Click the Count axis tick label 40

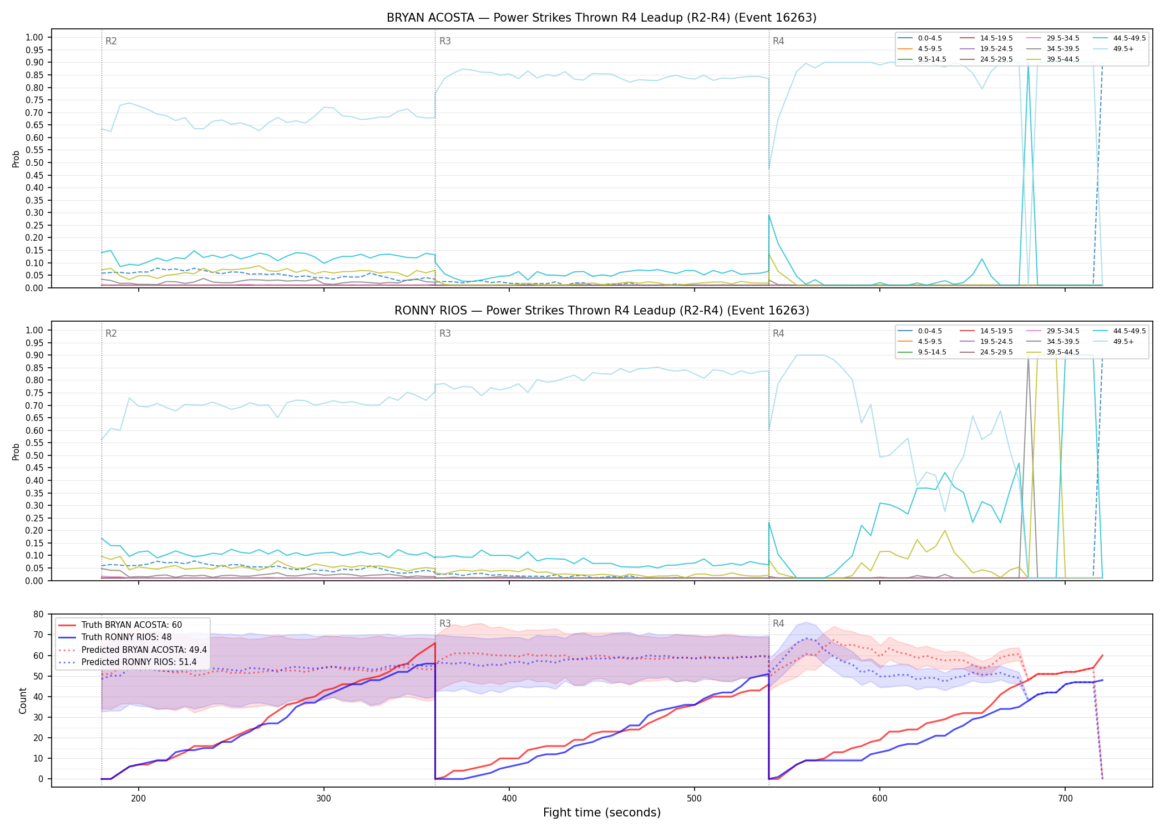[x=38, y=697]
